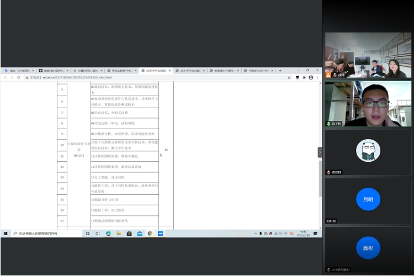Open Microsoft Edge from the taskbar
Image resolution: width=414 pixels, height=276 pixels.
click(x=108, y=233)
